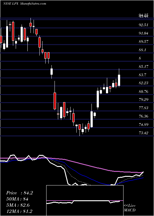Click the 50MA : 84 readout
154x216 pixels.
click(17, 199)
